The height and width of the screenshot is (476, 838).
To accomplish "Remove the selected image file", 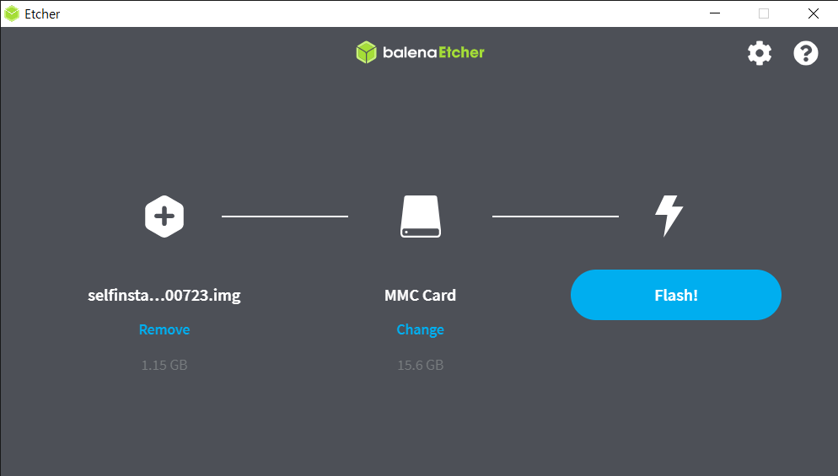I will click(164, 329).
